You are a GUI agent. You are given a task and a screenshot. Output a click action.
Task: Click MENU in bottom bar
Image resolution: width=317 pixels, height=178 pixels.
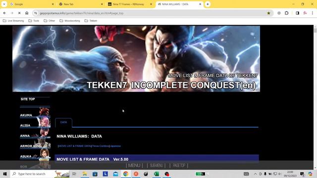coord(134,166)
